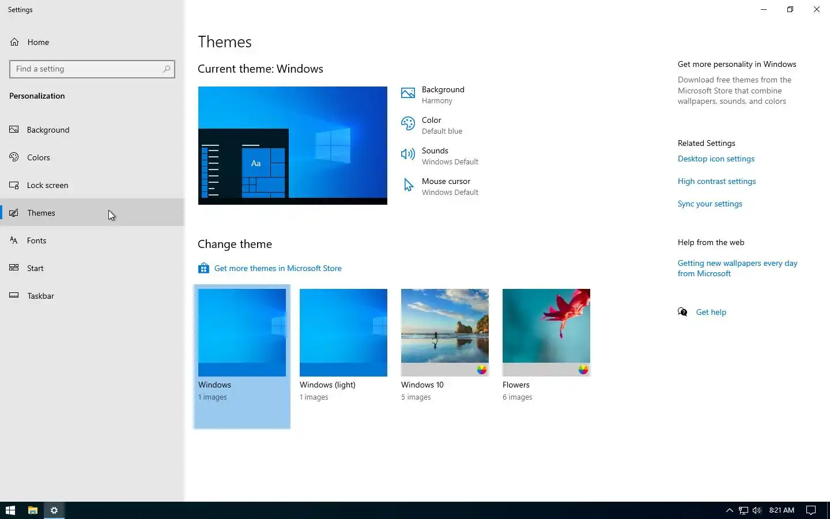Click the current theme preview image
830x519 pixels.
click(x=293, y=145)
